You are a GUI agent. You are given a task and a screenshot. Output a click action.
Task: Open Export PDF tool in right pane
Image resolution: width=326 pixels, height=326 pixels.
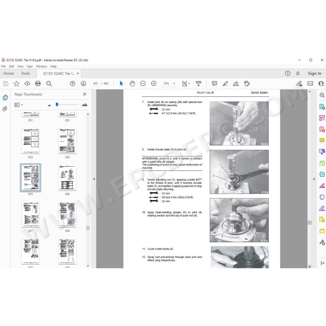(322, 107)
